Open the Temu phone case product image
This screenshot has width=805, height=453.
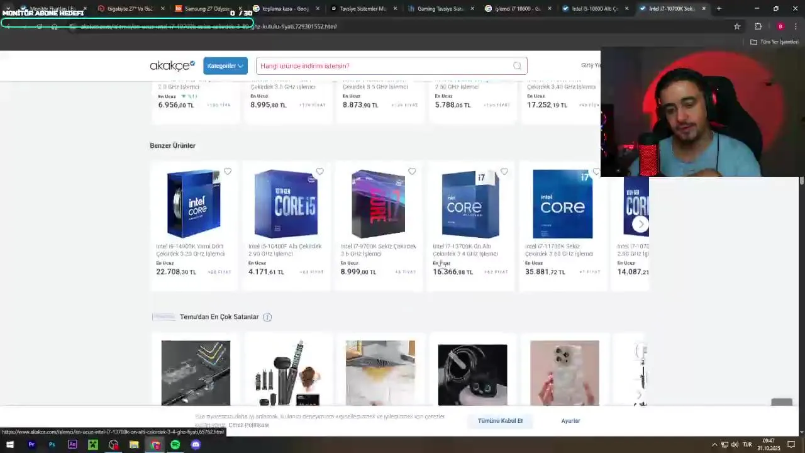565,373
